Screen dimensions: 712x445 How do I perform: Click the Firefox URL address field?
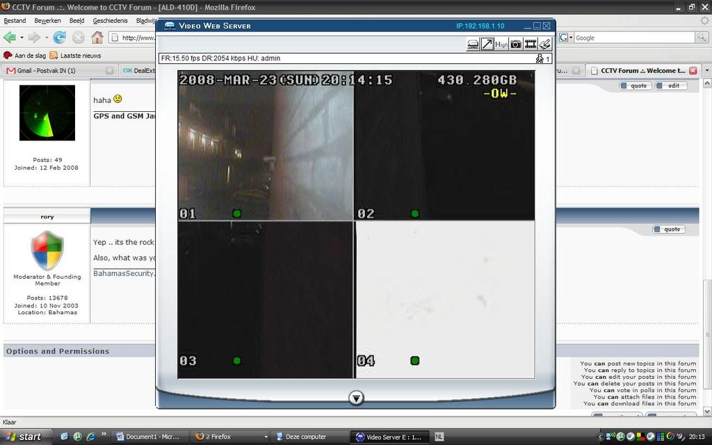[x=133, y=38]
